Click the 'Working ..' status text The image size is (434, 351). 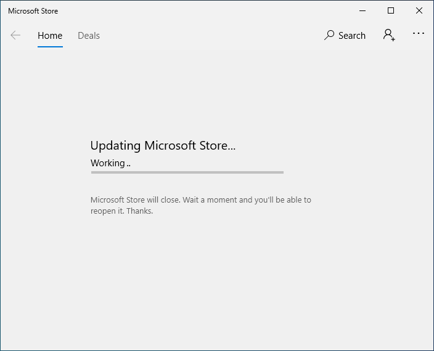pyautogui.click(x=110, y=163)
